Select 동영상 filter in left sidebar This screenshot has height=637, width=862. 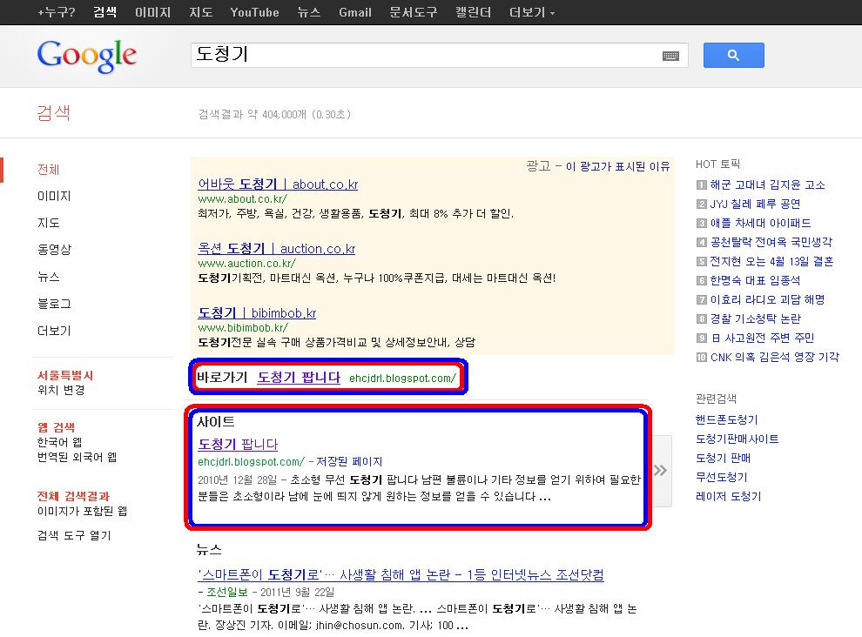pos(54,250)
